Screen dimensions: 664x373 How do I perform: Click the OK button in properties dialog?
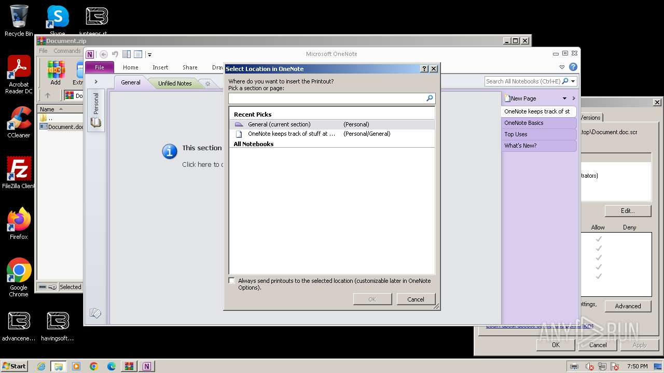coord(556,345)
